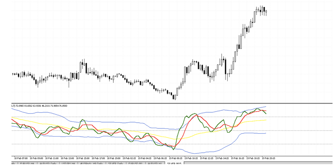334x166 pixels.
Task: Click the 19 Feb 20:15 time axis label
Action: tap(268, 158)
